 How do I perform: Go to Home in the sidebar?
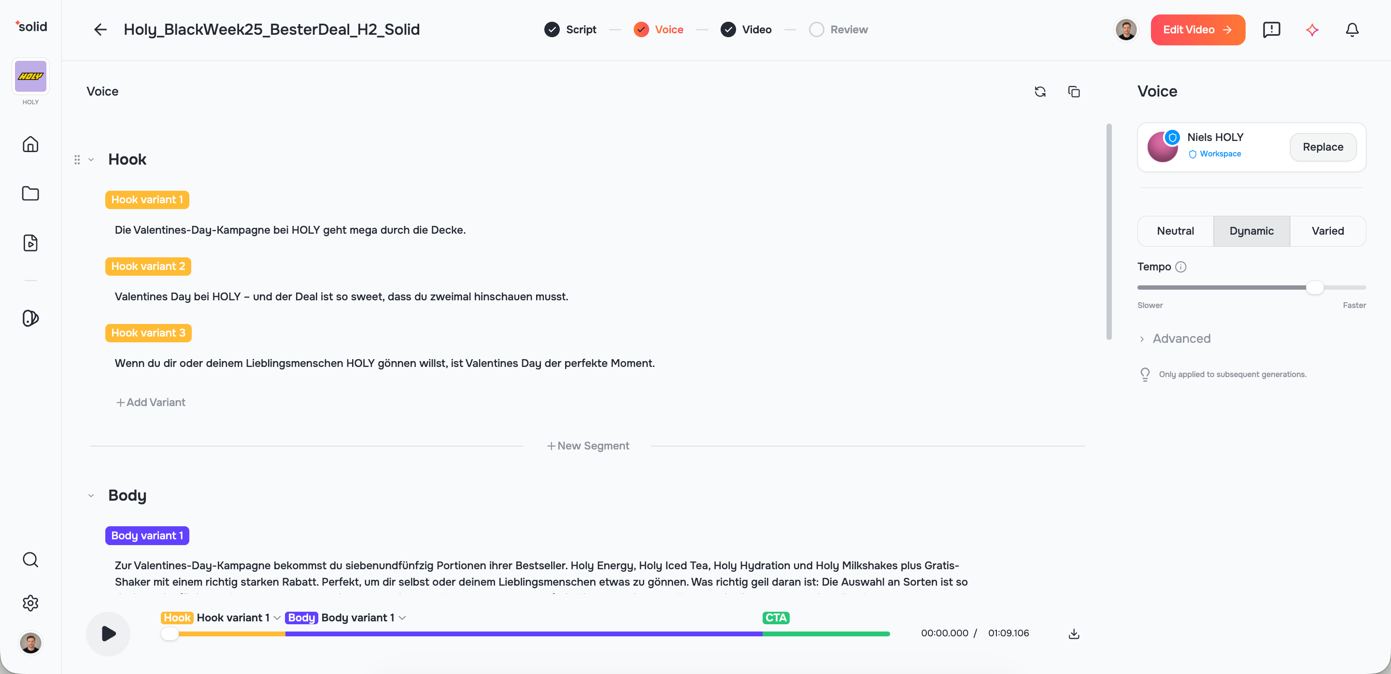point(31,144)
